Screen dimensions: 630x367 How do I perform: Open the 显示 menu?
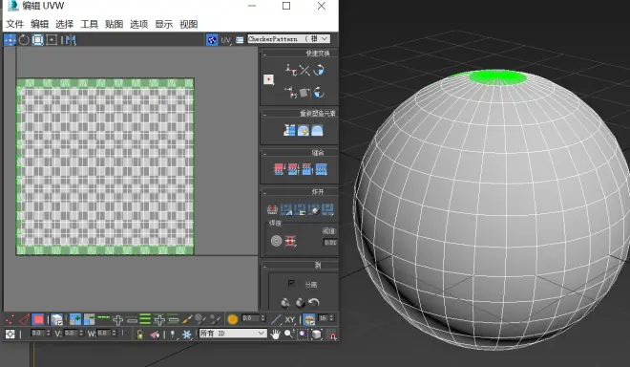click(164, 24)
